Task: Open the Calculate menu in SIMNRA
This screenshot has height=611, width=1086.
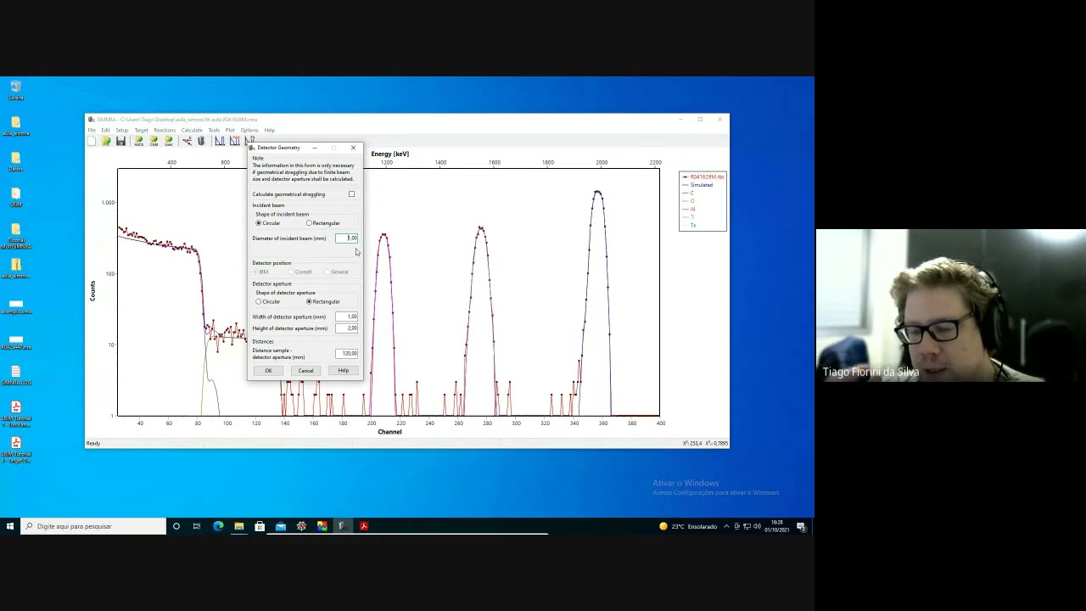Action: coord(192,130)
